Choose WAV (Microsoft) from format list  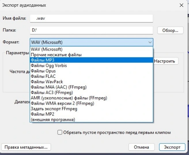pyautogui.click(x=47, y=49)
